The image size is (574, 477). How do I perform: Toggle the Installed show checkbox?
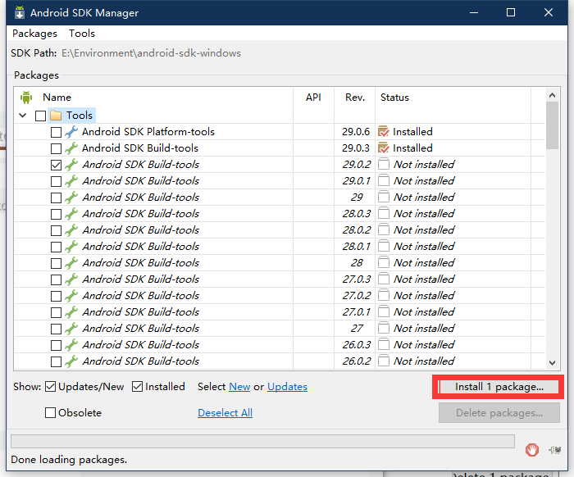[137, 387]
